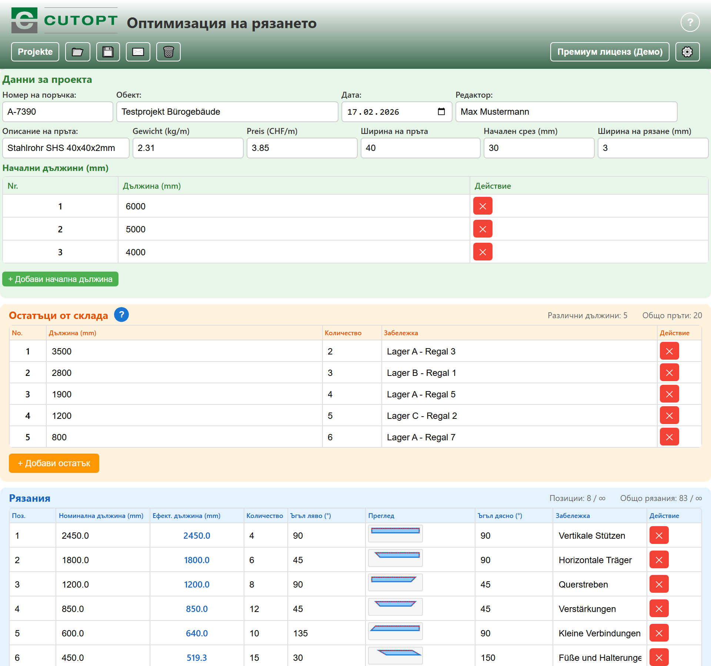Delete the Horizontale Träger cut
Viewport: 711px width, 666px height.
pyautogui.click(x=659, y=560)
